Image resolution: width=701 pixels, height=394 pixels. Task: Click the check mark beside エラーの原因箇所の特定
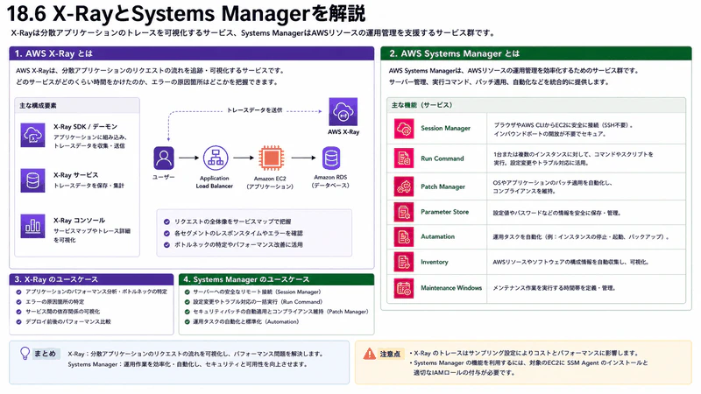[18, 302]
